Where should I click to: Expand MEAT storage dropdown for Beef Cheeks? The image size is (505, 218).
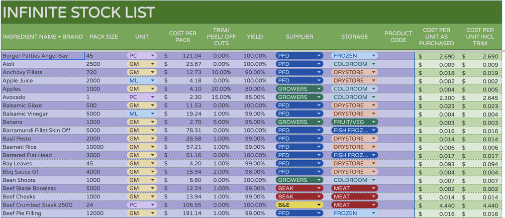point(373,197)
